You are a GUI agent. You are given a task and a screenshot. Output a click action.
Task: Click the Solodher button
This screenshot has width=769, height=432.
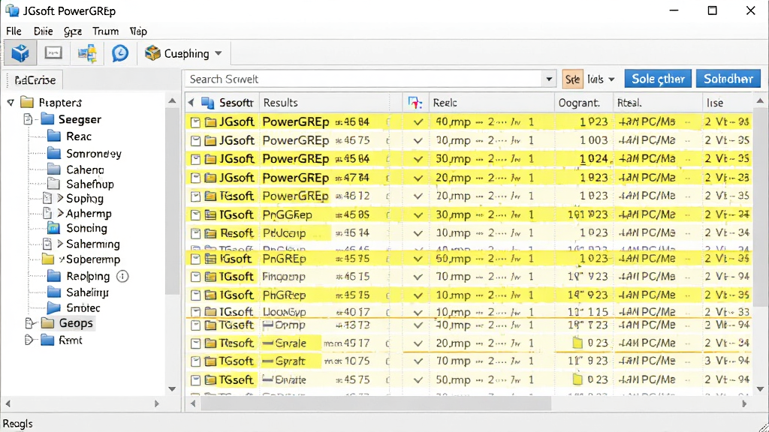pos(728,79)
